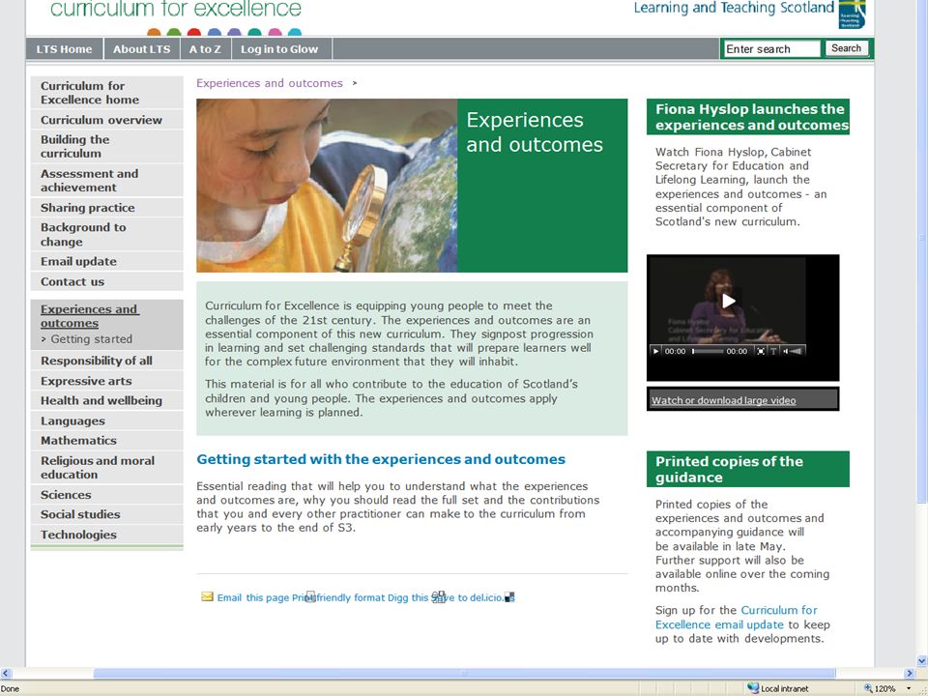The width and height of the screenshot is (928, 696).
Task: Adjust the video volume wedge slider
Action: coord(796,351)
